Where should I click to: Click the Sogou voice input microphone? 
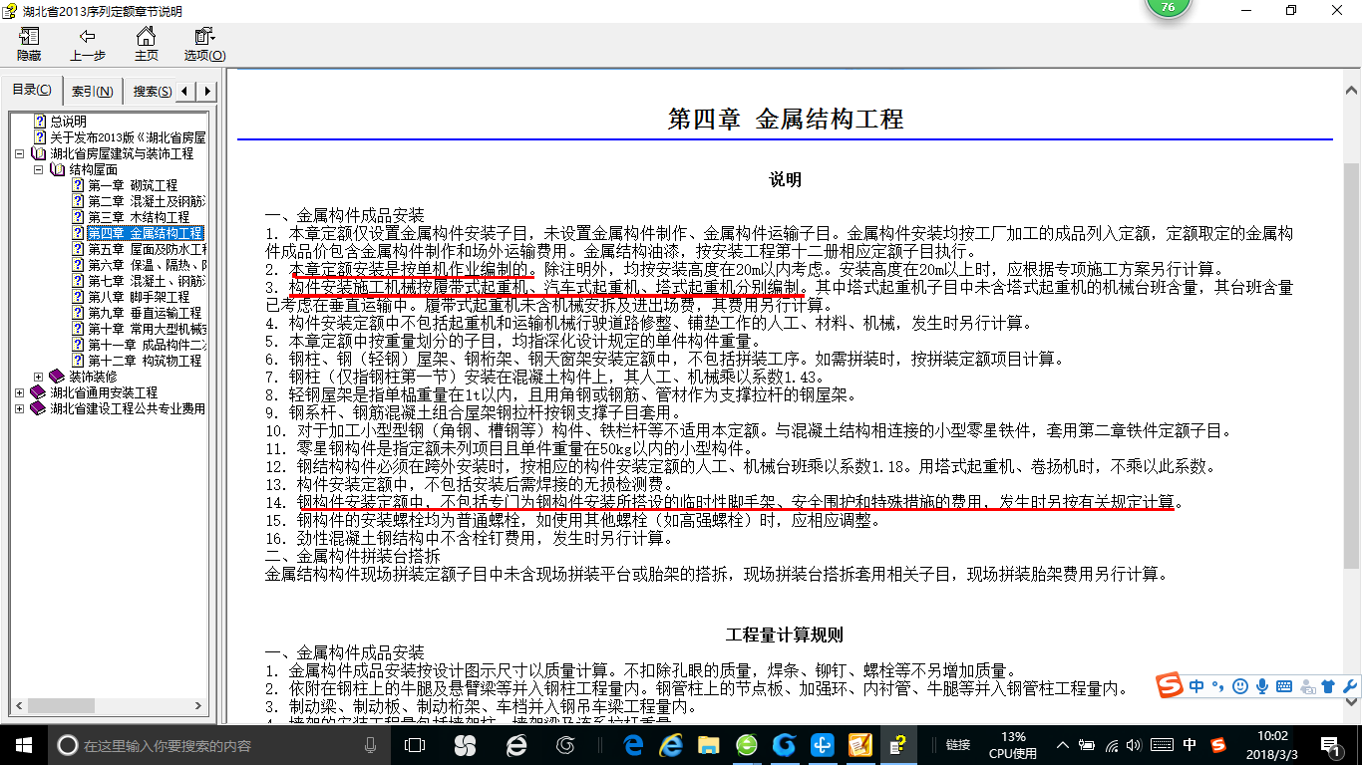(1261, 686)
